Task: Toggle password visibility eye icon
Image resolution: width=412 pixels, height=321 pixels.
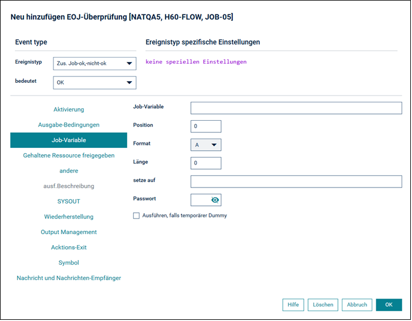Action: pos(215,200)
